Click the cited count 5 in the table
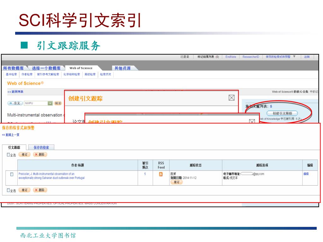Screen dimensions: 323x242 145,174
